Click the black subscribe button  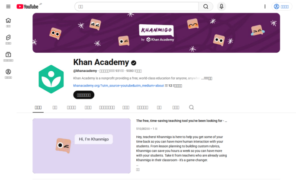coord(84,95)
